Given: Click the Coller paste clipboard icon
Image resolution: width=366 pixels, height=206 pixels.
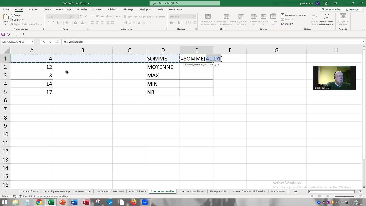Looking at the screenshot, I should point(5,17).
